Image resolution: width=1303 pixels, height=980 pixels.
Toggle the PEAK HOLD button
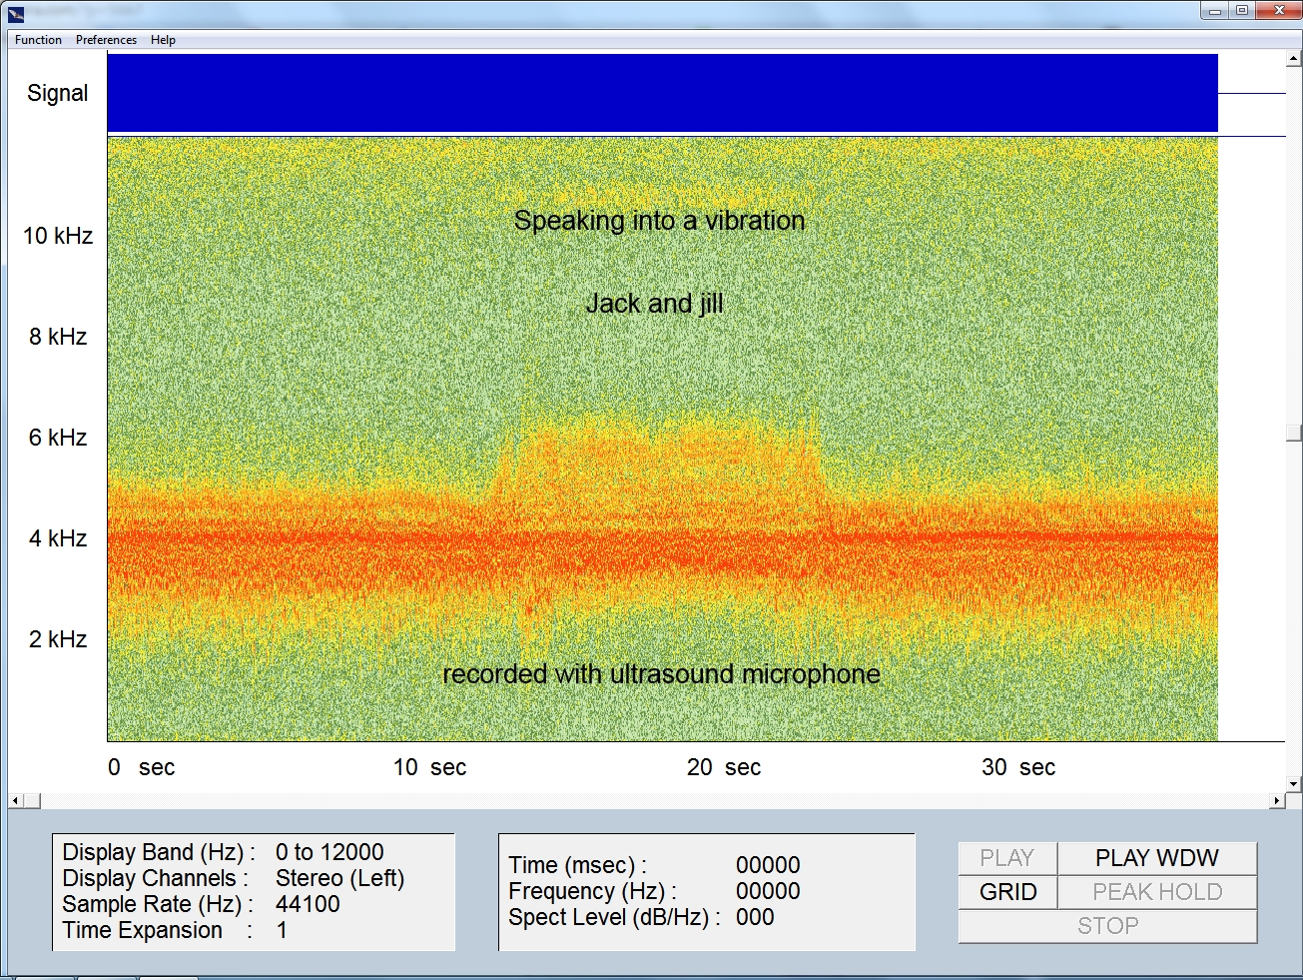click(1156, 892)
